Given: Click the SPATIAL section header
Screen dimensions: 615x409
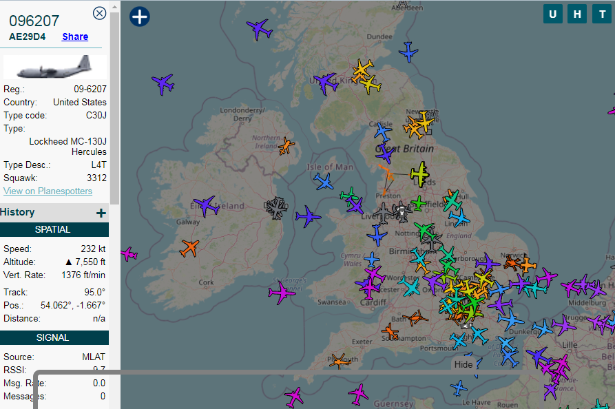Looking at the screenshot, I should (x=54, y=229).
